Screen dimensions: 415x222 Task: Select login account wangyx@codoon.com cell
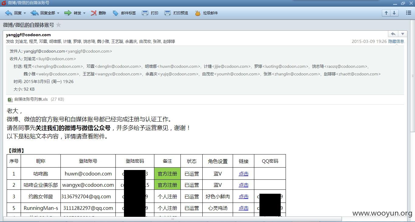tap(88, 185)
